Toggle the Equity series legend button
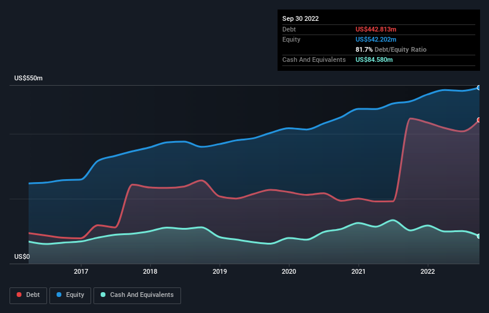489x313 pixels. point(70,295)
